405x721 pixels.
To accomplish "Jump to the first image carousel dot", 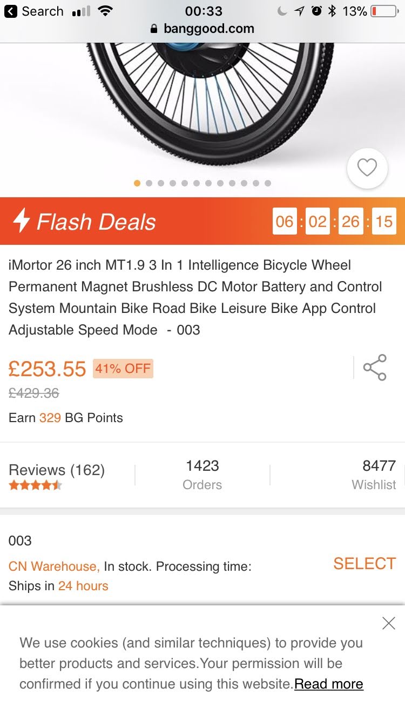I will click(x=137, y=183).
